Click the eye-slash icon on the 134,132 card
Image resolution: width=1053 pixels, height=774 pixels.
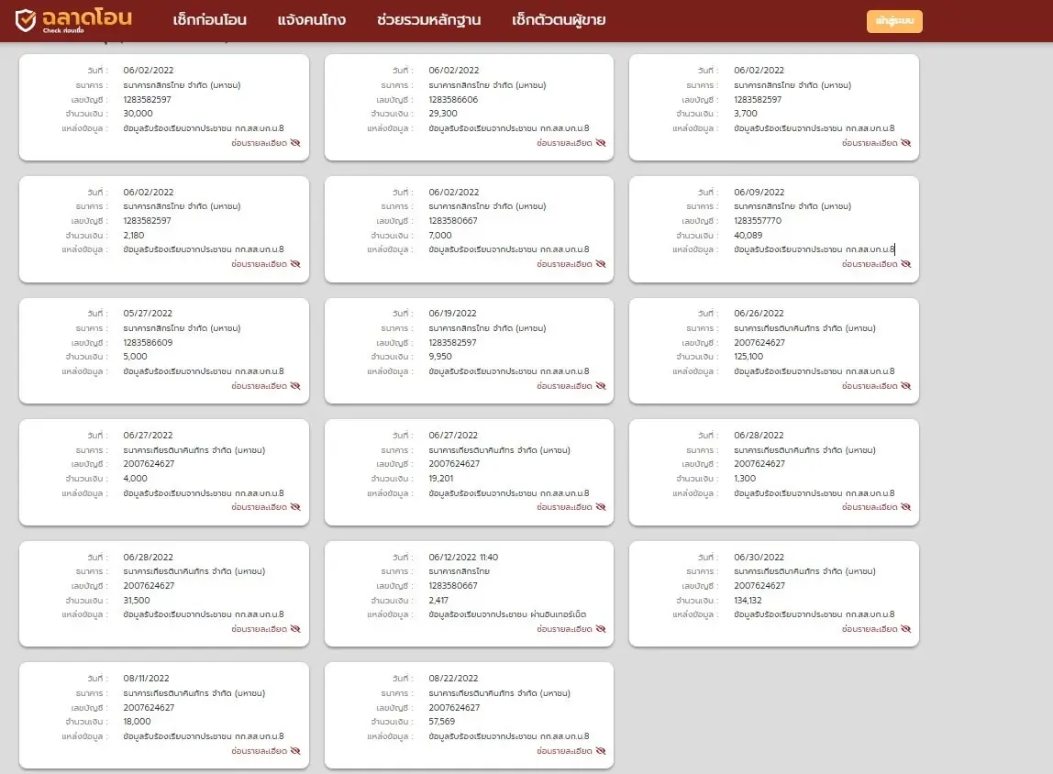906,629
